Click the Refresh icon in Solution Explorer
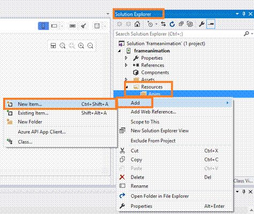 tap(172, 24)
